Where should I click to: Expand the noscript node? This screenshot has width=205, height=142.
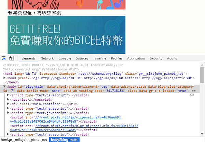click(x=8, y=99)
